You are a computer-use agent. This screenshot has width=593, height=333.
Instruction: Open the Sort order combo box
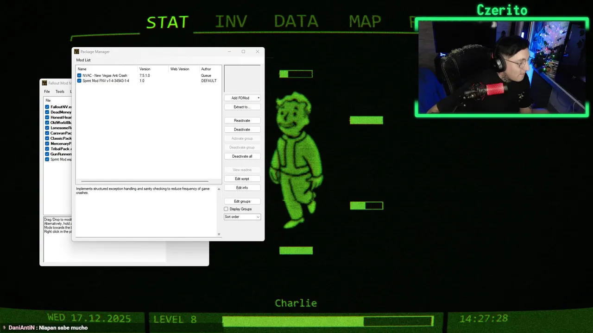point(242,217)
